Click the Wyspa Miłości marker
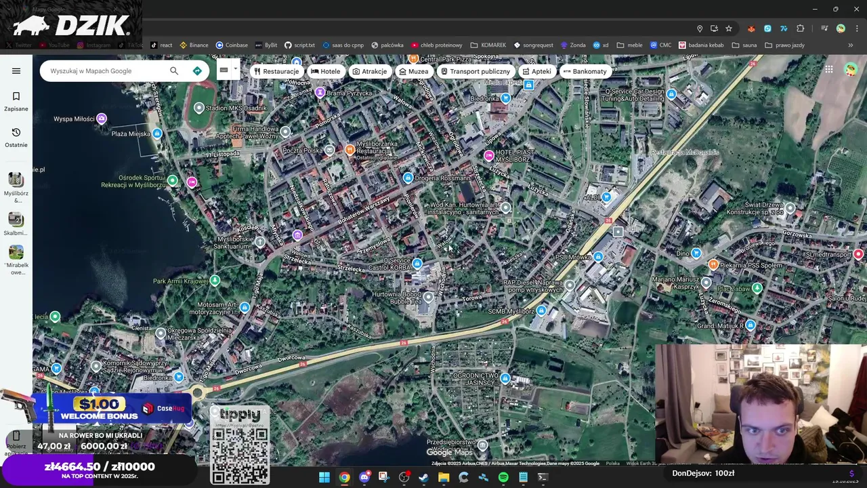The height and width of the screenshot is (488, 867). click(x=102, y=119)
